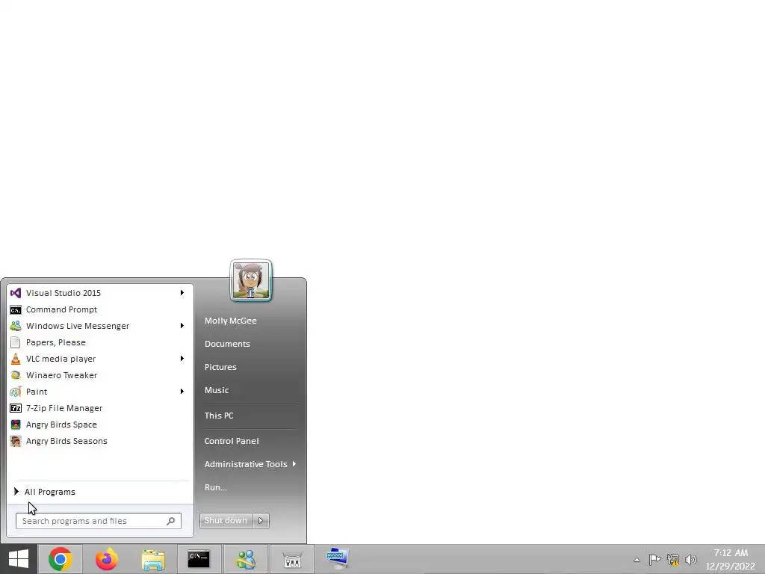Click the Paint palette icon
Viewport: 765px width, 574px height.
click(16, 392)
